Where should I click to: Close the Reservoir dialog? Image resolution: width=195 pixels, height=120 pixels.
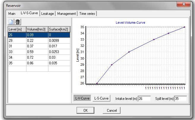click(x=183, y=4)
